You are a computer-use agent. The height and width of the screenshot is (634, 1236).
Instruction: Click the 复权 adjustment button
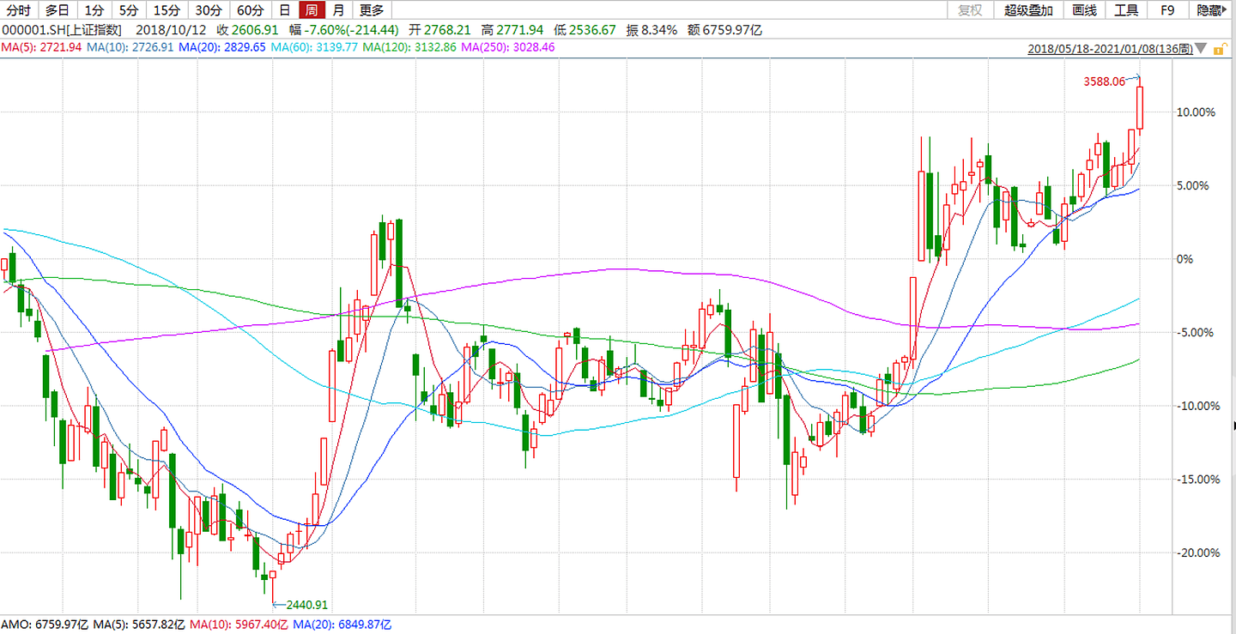(x=970, y=10)
